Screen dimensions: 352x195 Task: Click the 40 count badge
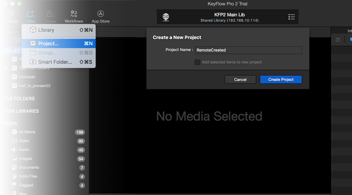point(81,150)
